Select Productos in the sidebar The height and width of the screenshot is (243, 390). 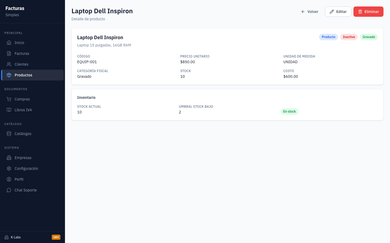pyautogui.click(x=32, y=75)
